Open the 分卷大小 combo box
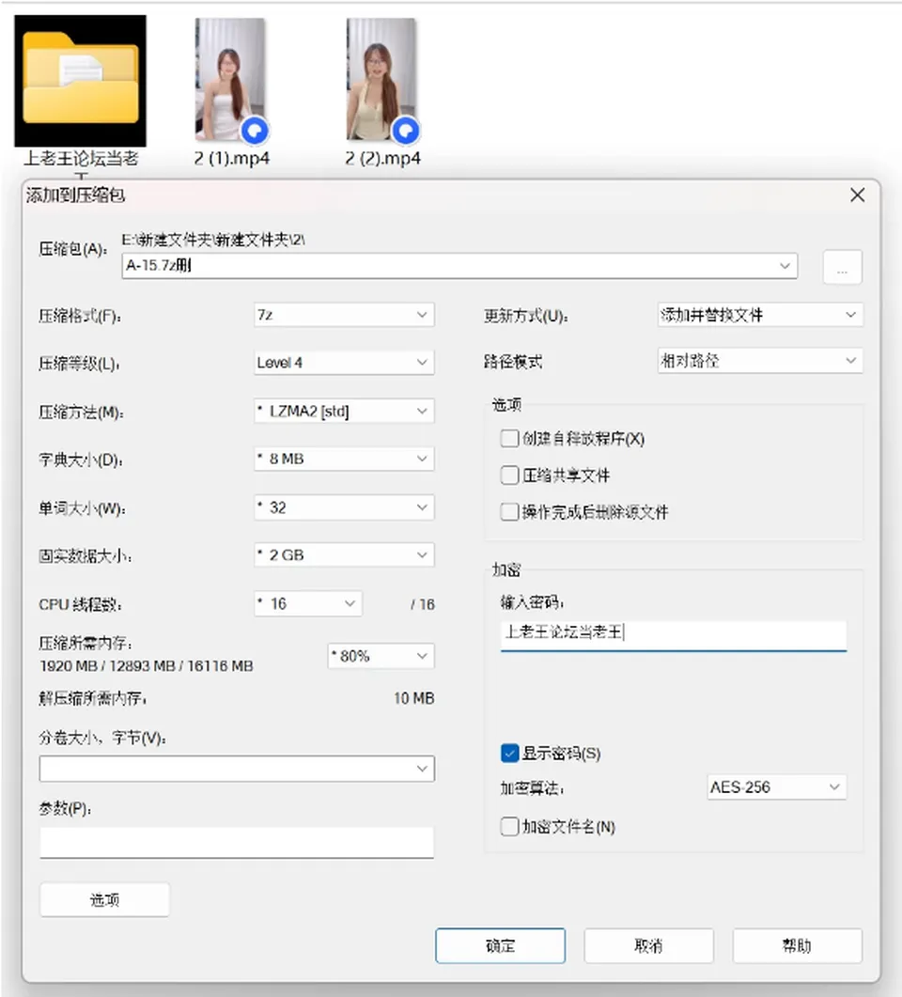902x997 pixels. tap(237, 769)
